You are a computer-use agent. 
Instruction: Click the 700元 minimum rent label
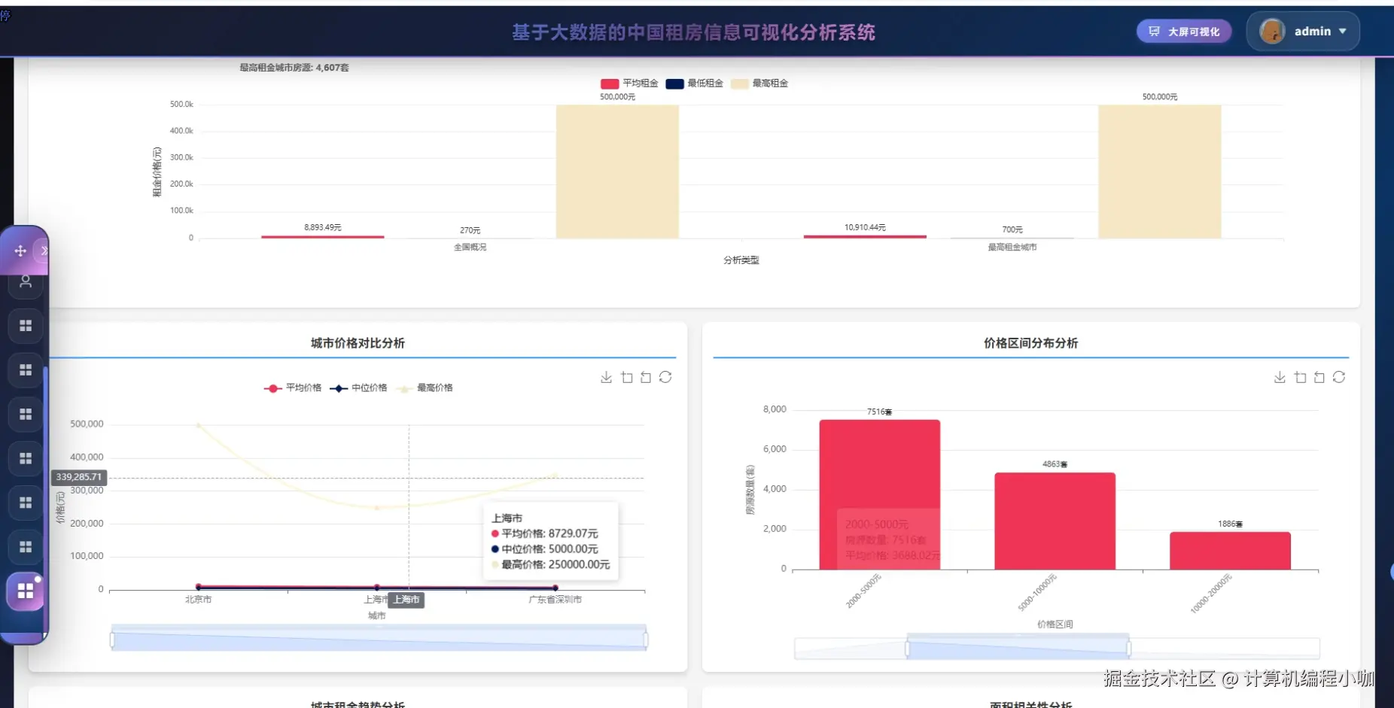click(x=1012, y=229)
